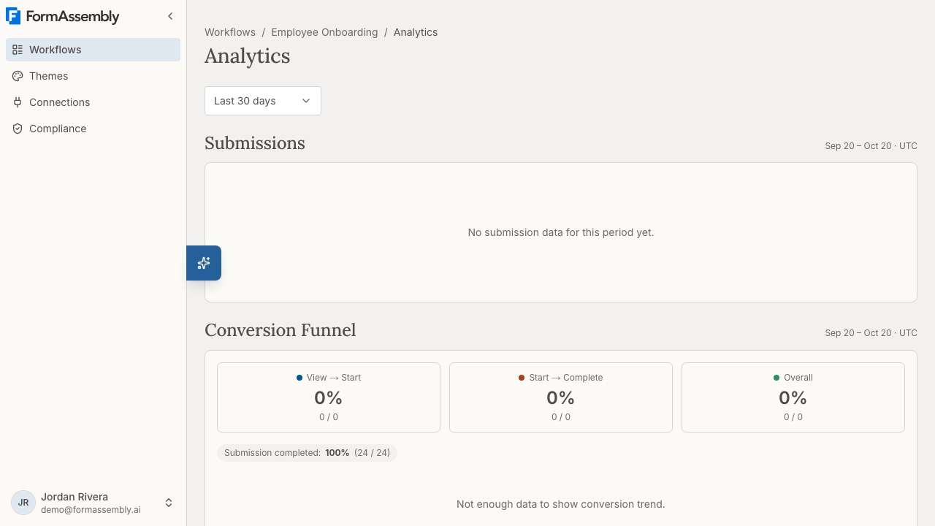Click the Connections plug icon
935x526 pixels.
pos(18,102)
